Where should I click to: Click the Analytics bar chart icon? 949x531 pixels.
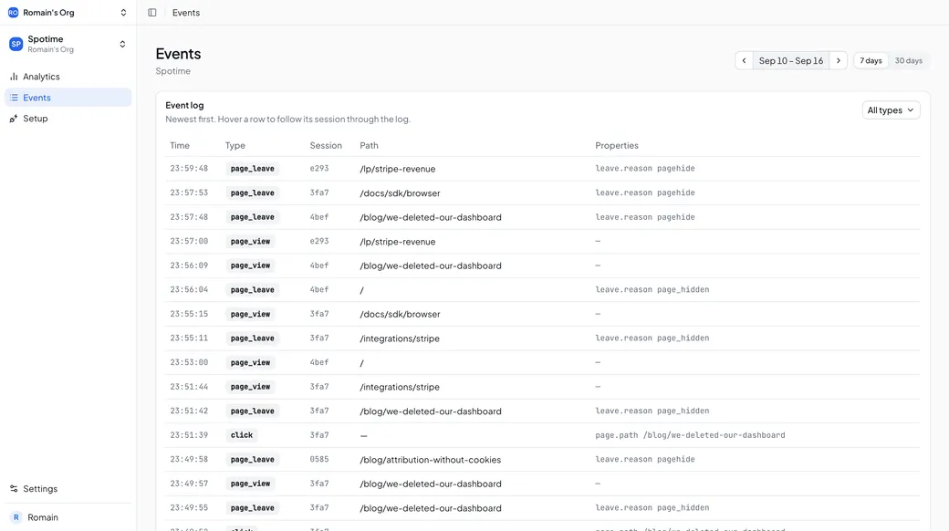tap(14, 77)
